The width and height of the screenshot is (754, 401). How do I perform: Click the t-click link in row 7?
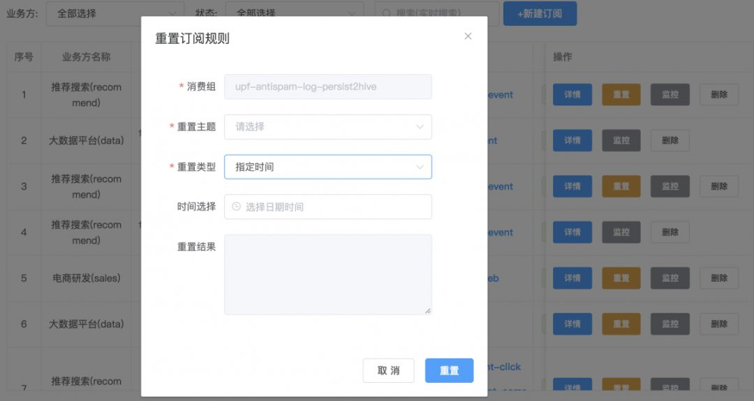(504, 367)
